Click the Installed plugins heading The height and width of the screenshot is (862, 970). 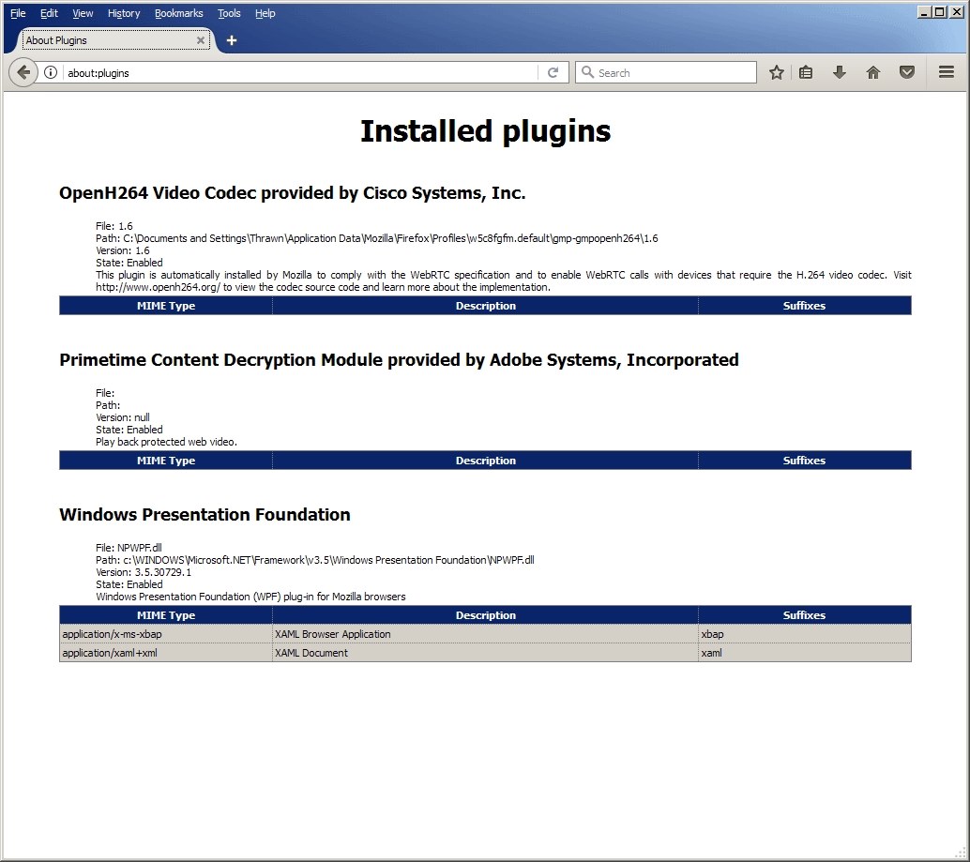coord(486,130)
